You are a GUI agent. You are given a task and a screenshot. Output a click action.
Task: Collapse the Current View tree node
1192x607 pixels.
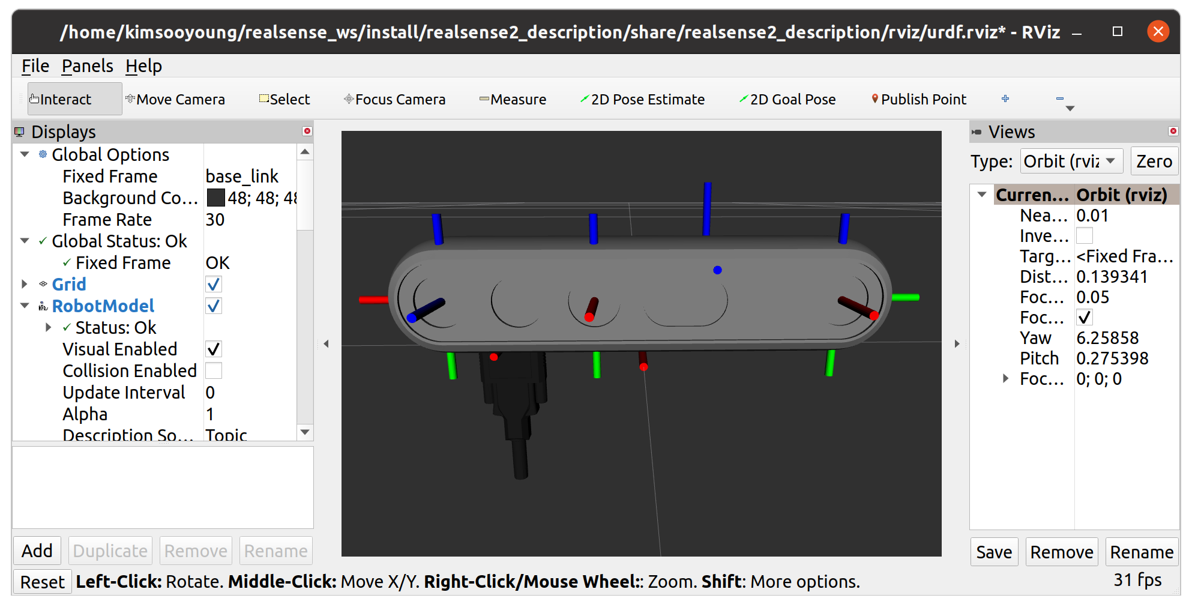982,195
